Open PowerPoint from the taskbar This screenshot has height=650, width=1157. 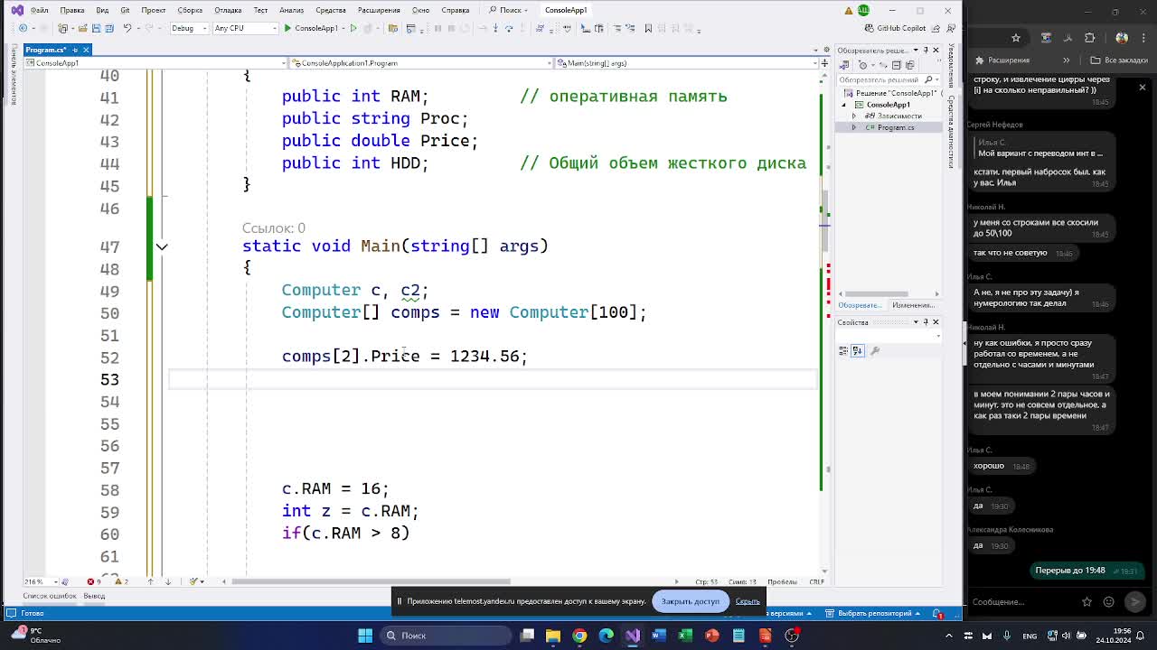(x=712, y=636)
